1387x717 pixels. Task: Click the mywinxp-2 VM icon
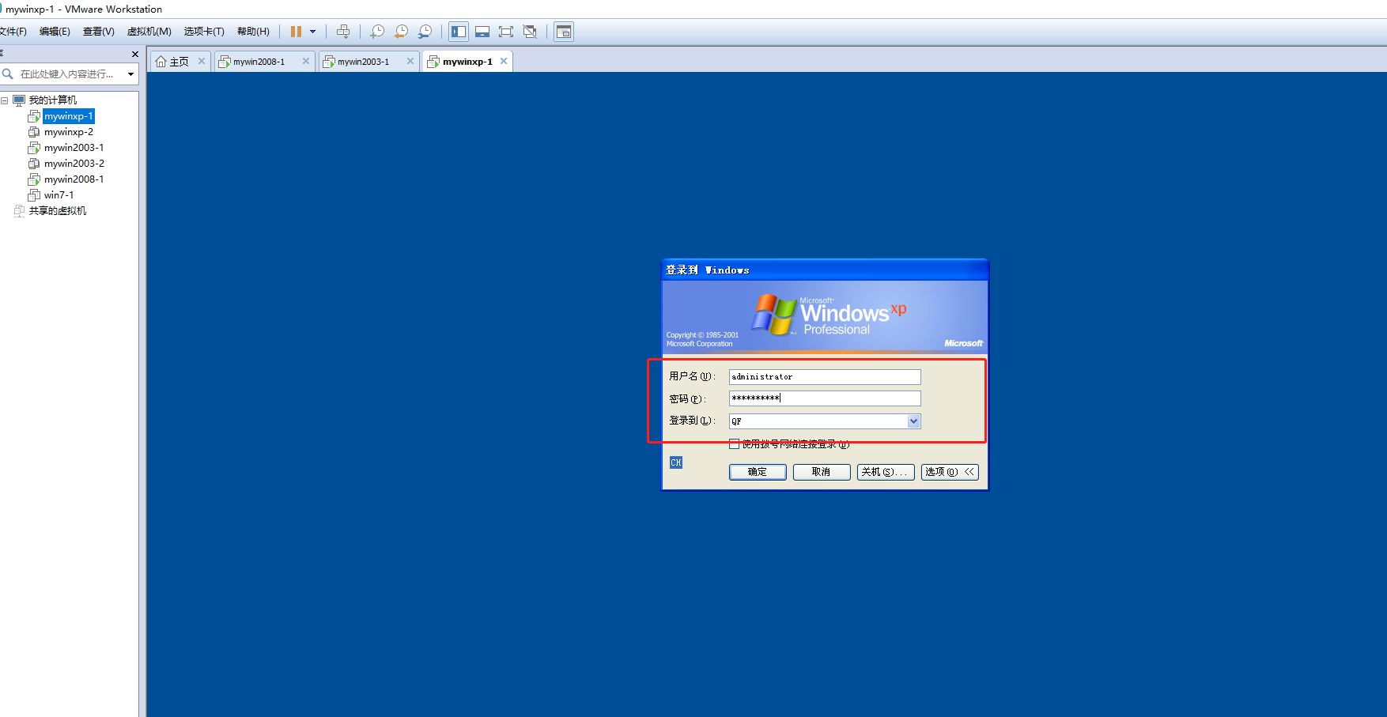34,132
